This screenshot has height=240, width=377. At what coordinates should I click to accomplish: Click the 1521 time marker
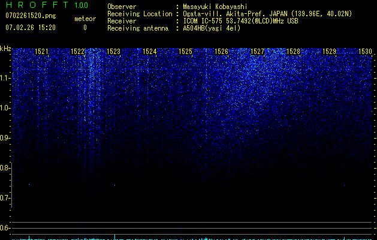41,52
